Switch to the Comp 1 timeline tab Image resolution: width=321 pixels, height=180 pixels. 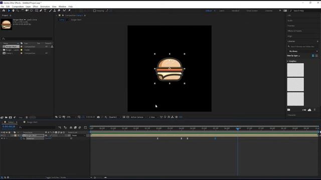[x=11, y=122]
